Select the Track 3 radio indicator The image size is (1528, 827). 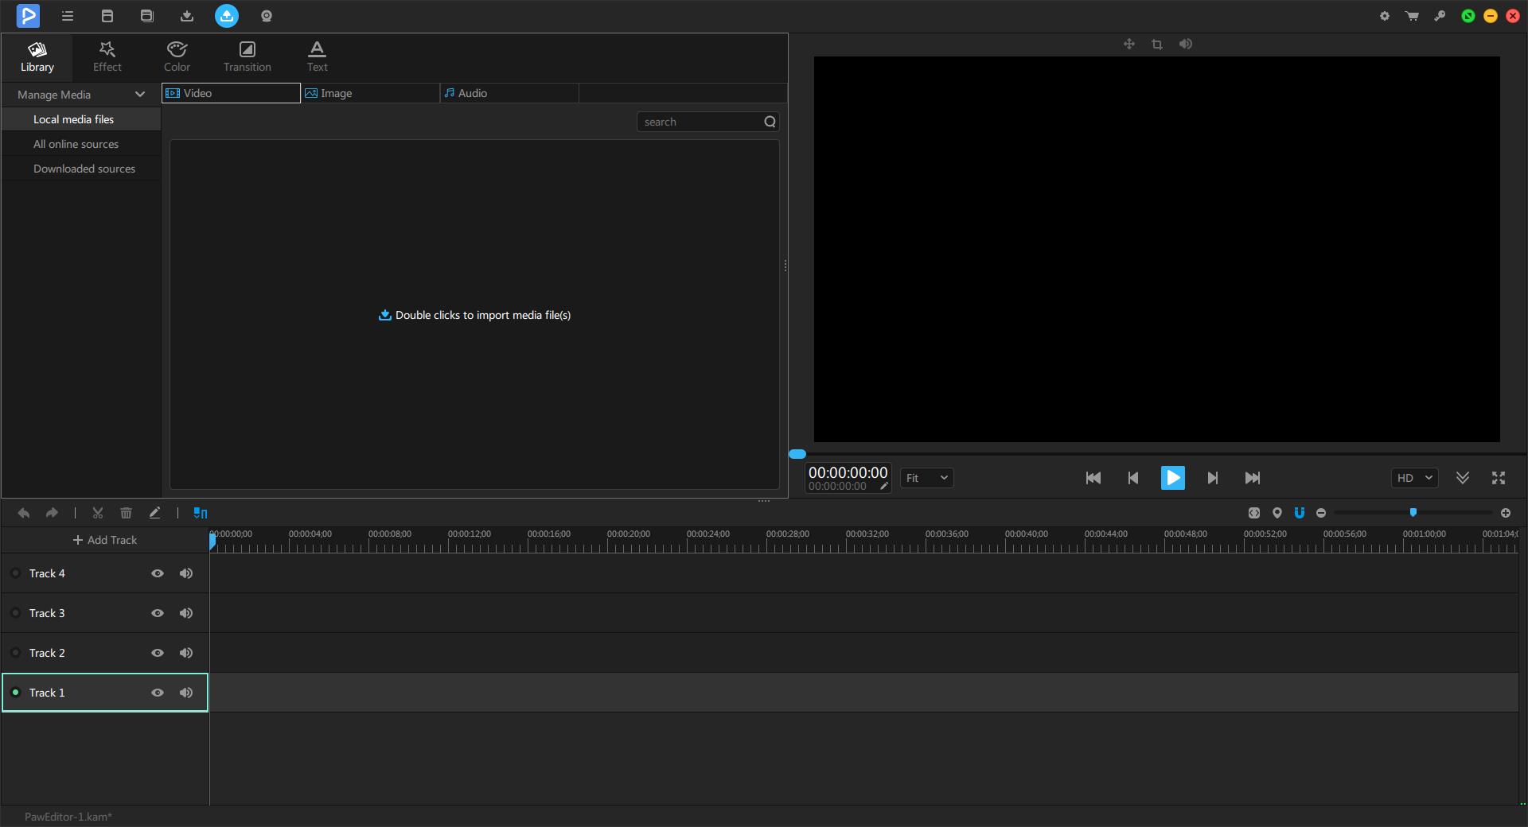point(15,613)
